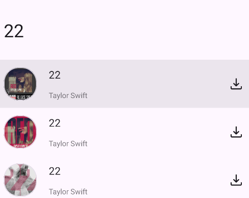Download 22 with the grey single cover
The height and width of the screenshot is (198, 249).
coord(236,180)
